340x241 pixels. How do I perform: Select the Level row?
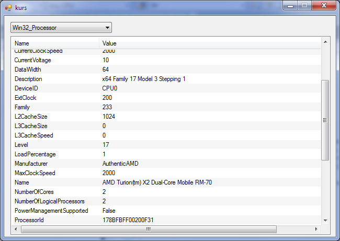166,145
